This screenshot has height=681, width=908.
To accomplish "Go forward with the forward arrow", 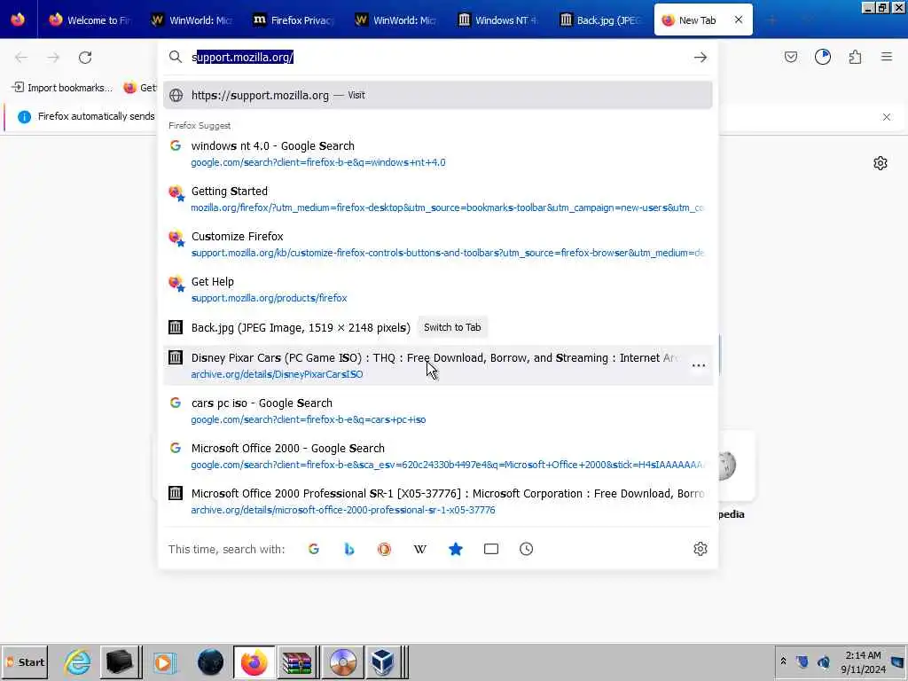I will pos(53,58).
